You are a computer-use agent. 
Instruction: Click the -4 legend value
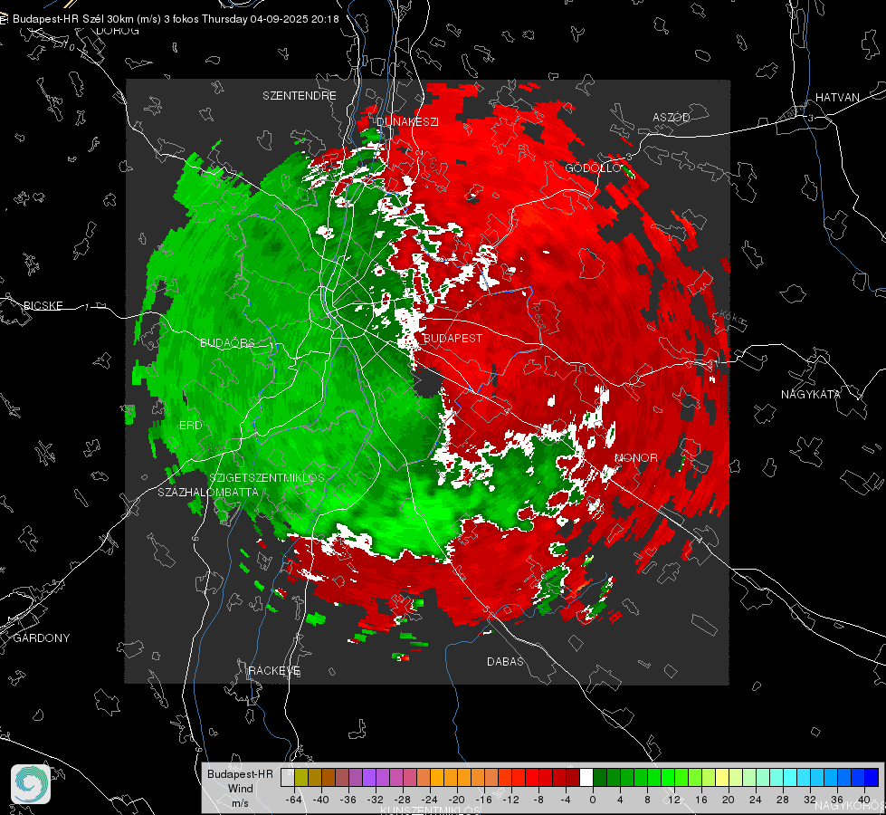pos(566,800)
